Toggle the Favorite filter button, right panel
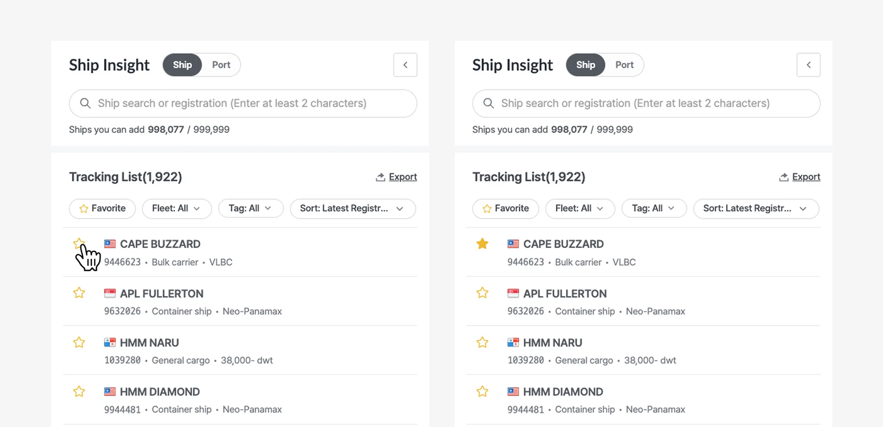Screen dimensions: 883x427 pos(505,209)
